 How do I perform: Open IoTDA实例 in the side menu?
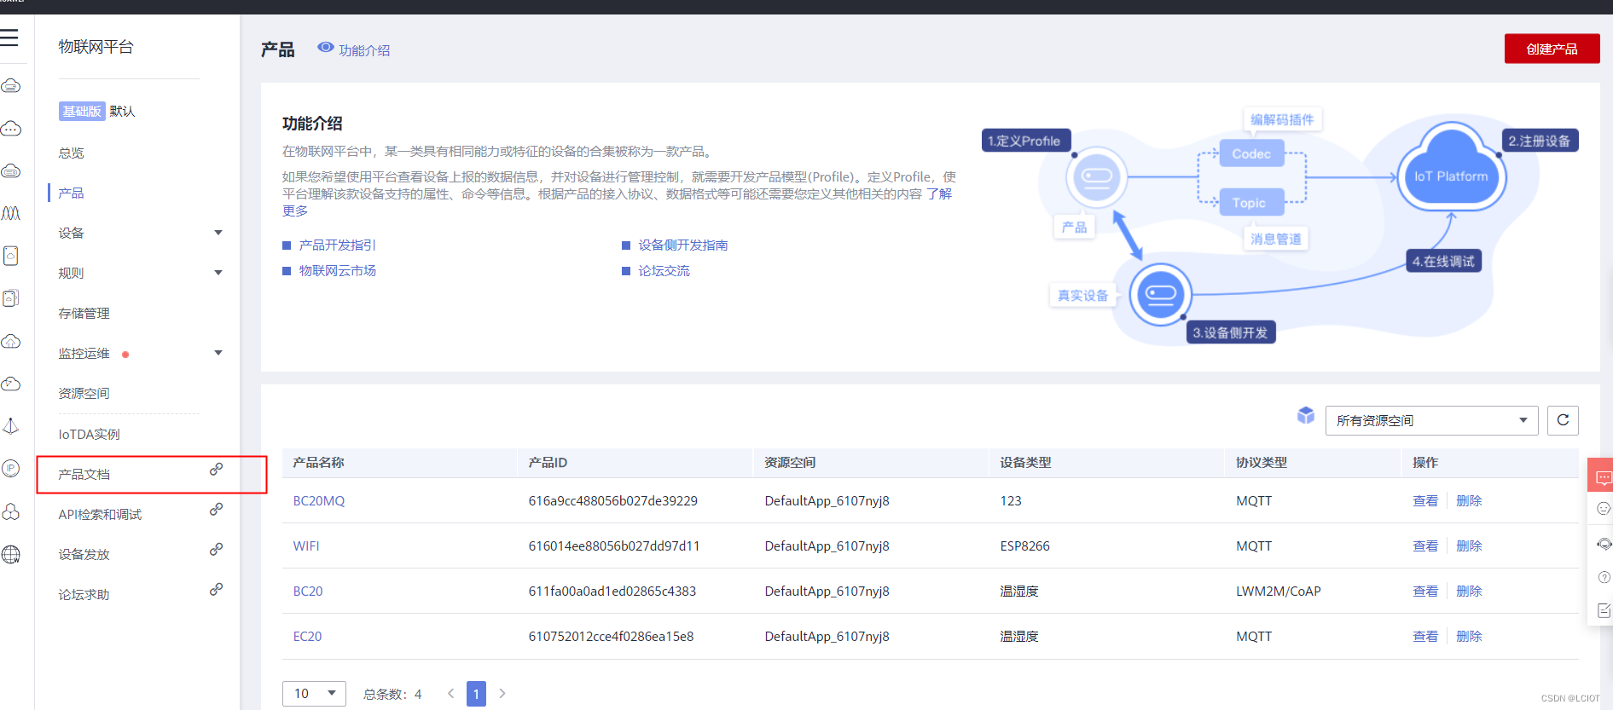(90, 435)
